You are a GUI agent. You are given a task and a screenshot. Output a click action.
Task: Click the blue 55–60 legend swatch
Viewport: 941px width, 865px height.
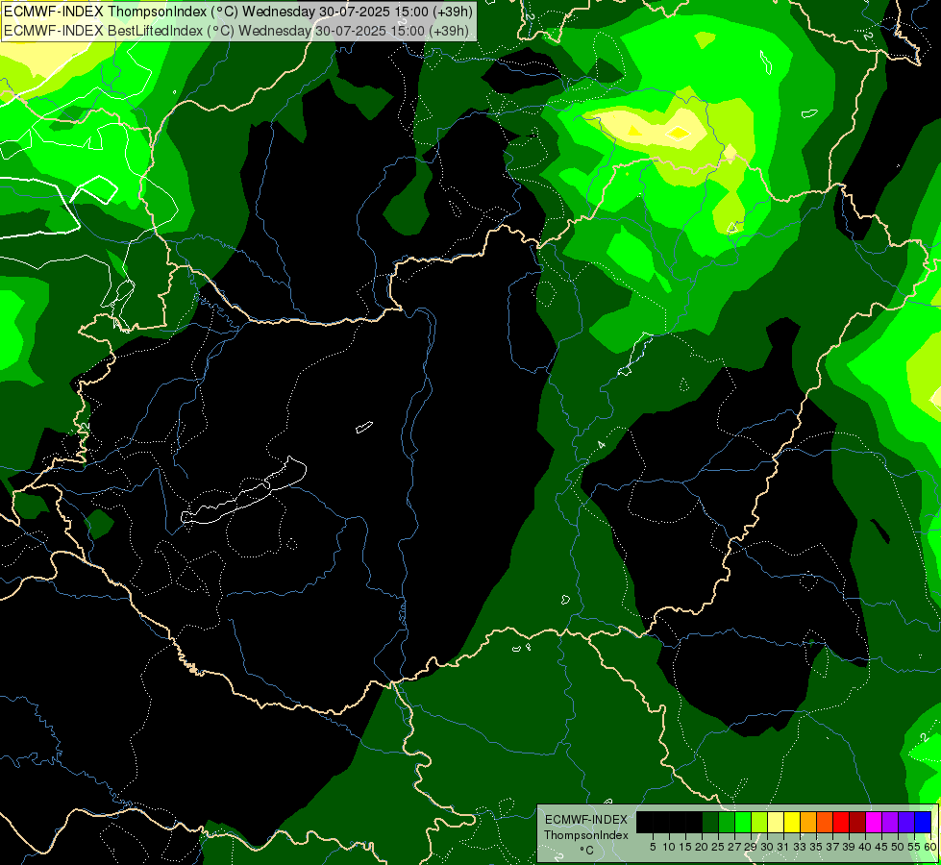(x=923, y=822)
